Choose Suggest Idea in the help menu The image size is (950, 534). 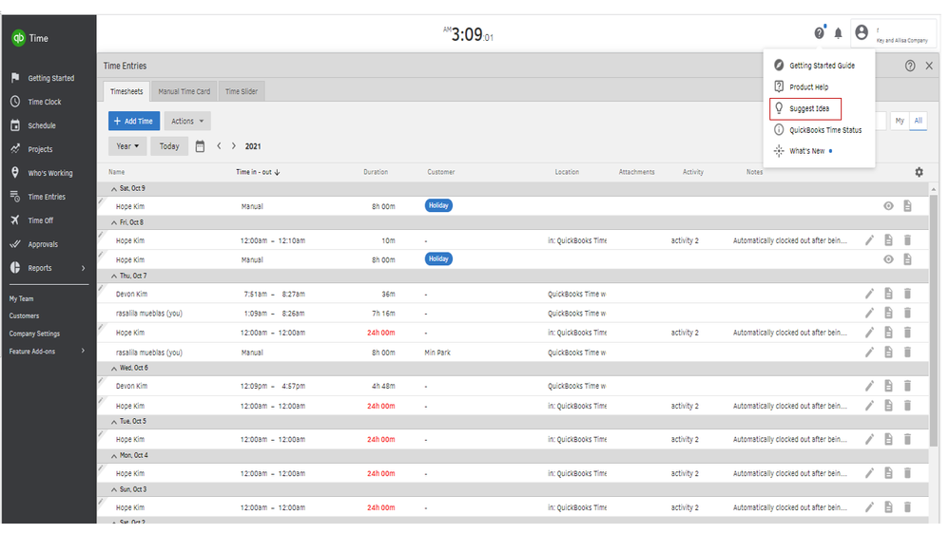[x=805, y=108]
